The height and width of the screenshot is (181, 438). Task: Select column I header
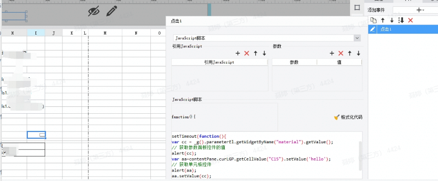[36, 33]
